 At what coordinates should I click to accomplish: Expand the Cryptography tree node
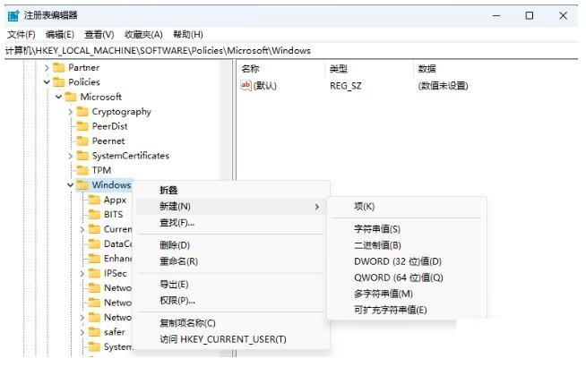(x=71, y=112)
